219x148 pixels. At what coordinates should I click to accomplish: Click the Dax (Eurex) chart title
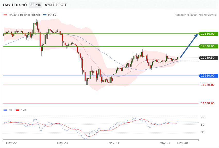click(15, 5)
